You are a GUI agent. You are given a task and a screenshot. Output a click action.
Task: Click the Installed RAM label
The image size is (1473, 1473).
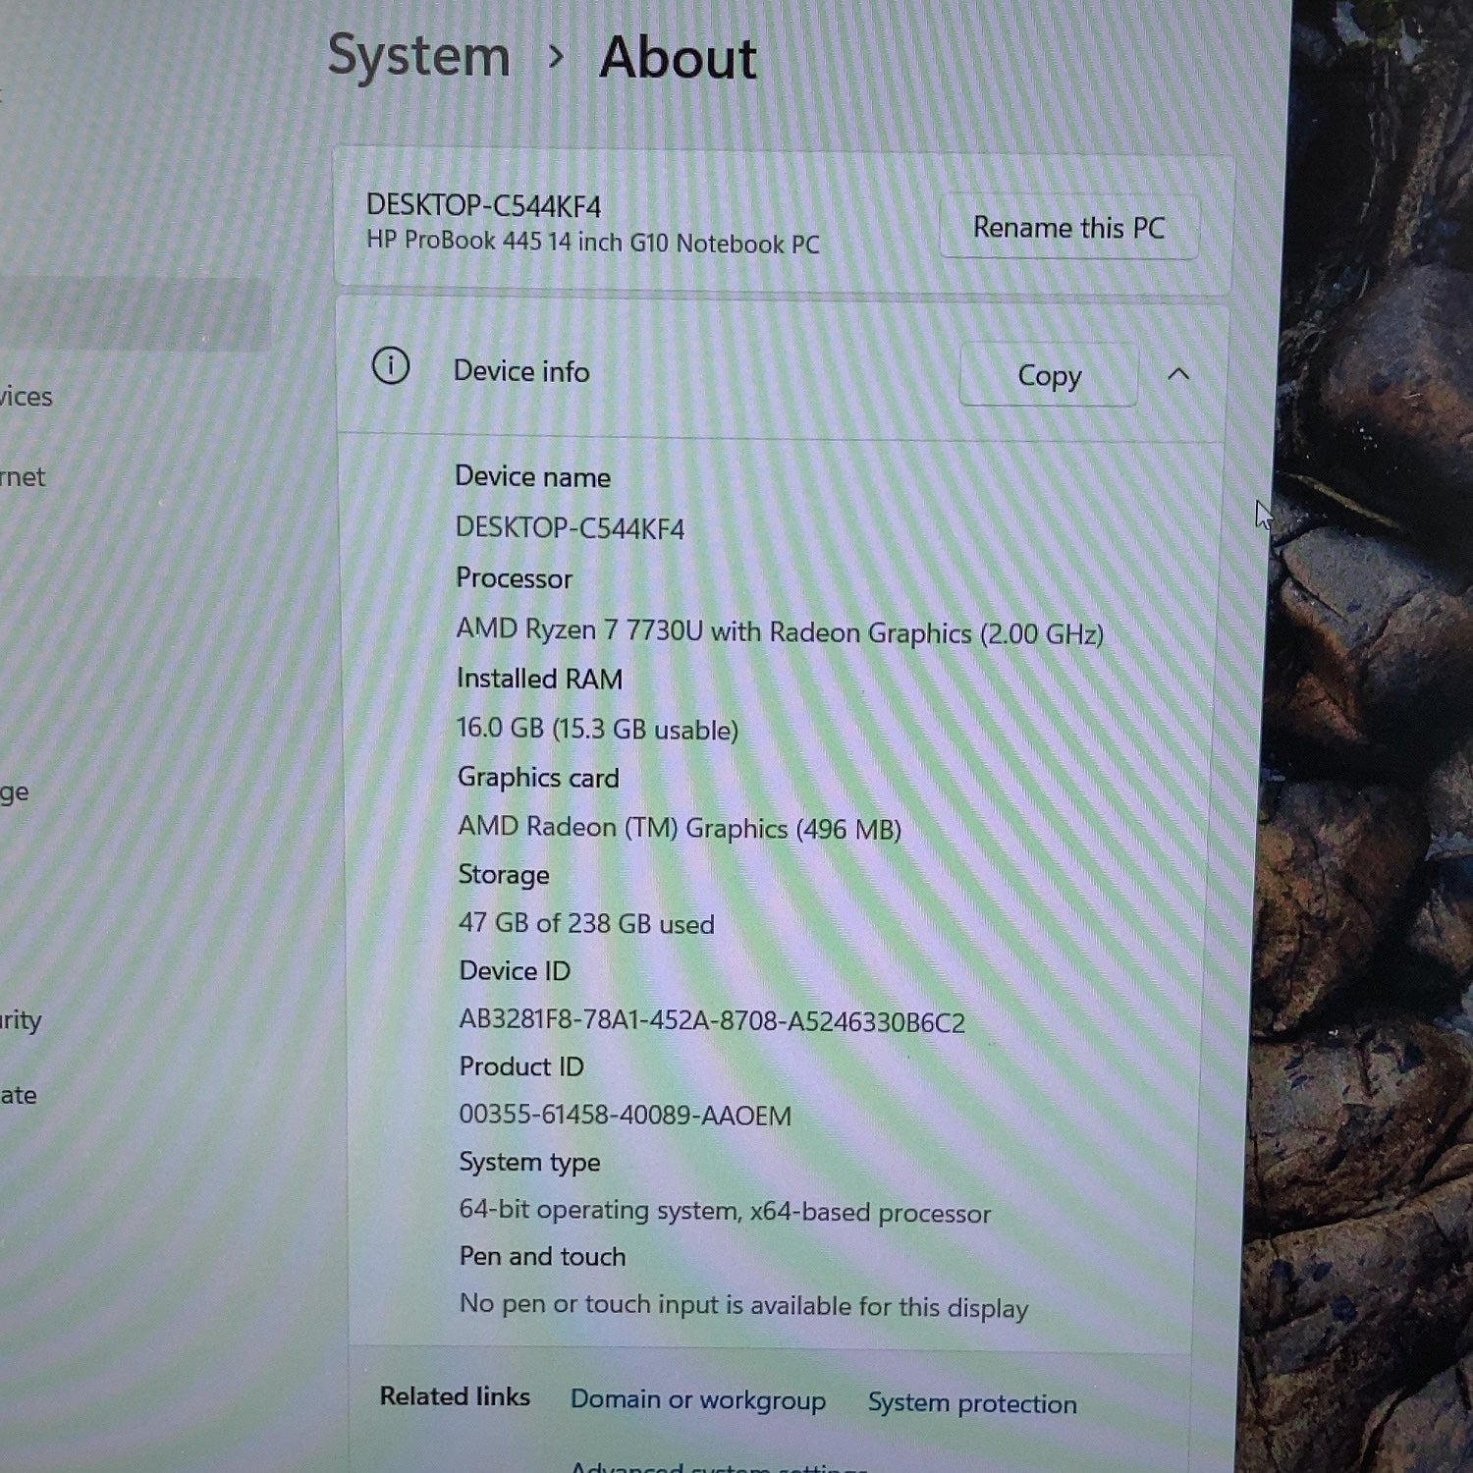pos(539,679)
